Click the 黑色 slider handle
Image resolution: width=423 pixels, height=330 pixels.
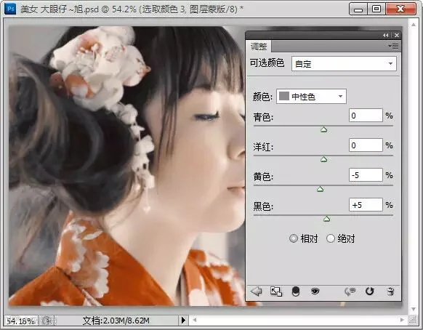(326, 219)
